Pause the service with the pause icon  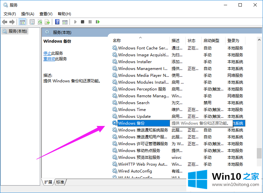tap(90, 22)
